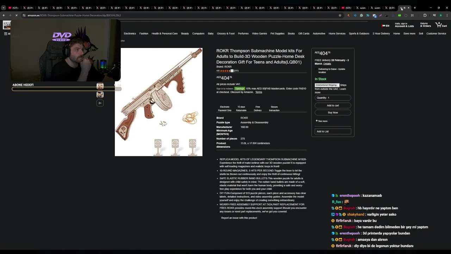Viewport: 451px width, 254px height.
Task: Select the second product thumbnail image
Action: (100, 95)
